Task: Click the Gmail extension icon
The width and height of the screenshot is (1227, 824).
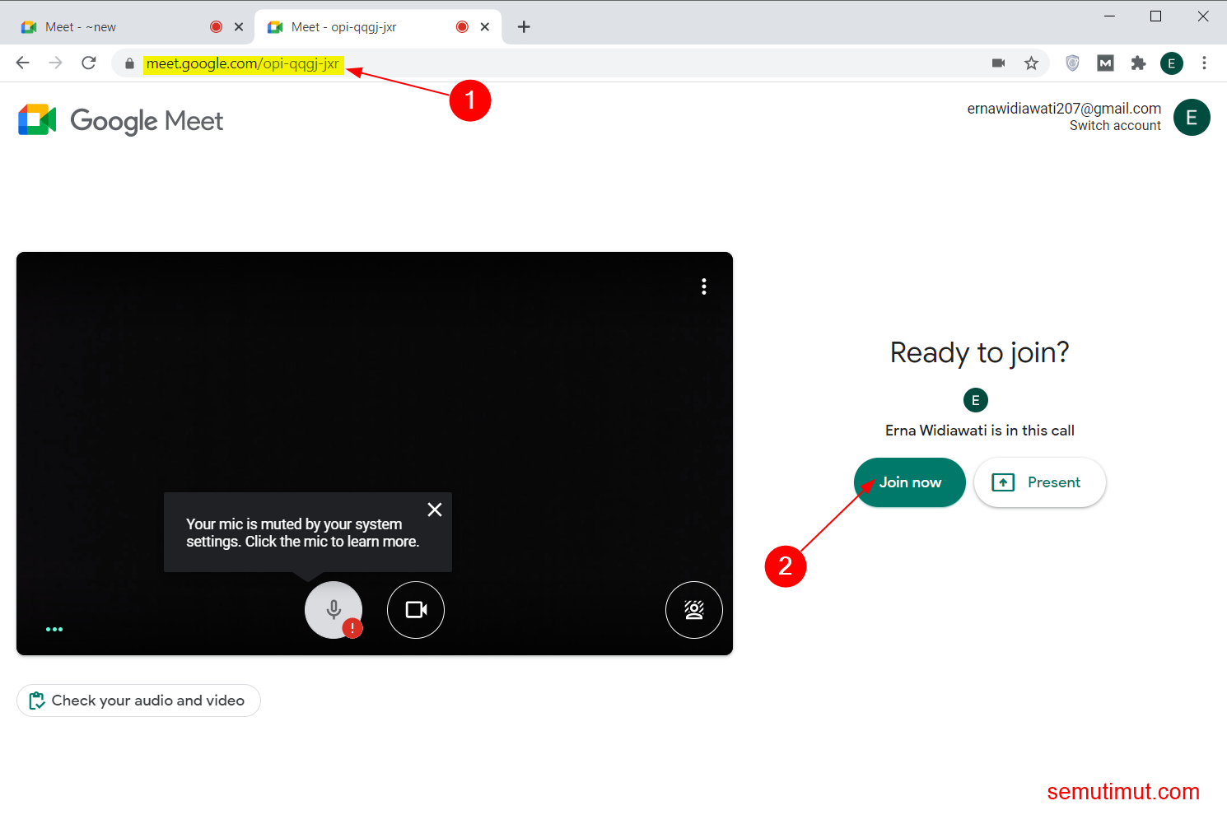Action: click(1104, 63)
